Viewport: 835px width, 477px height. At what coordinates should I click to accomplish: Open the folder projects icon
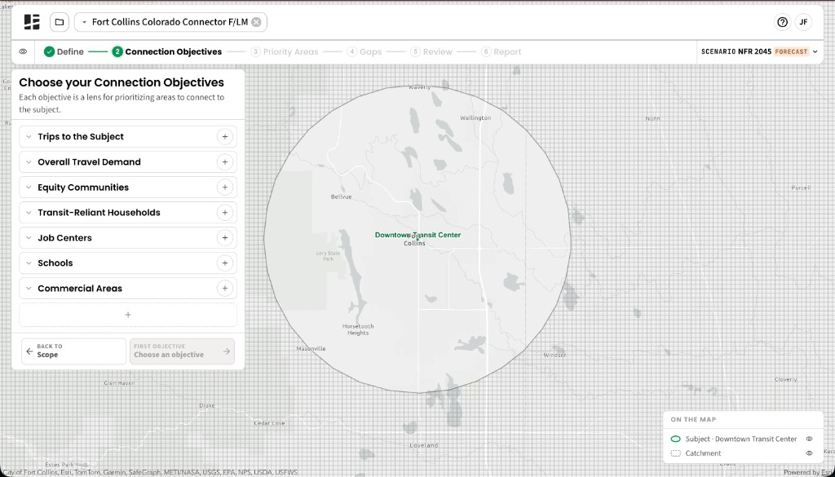click(59, 22)
